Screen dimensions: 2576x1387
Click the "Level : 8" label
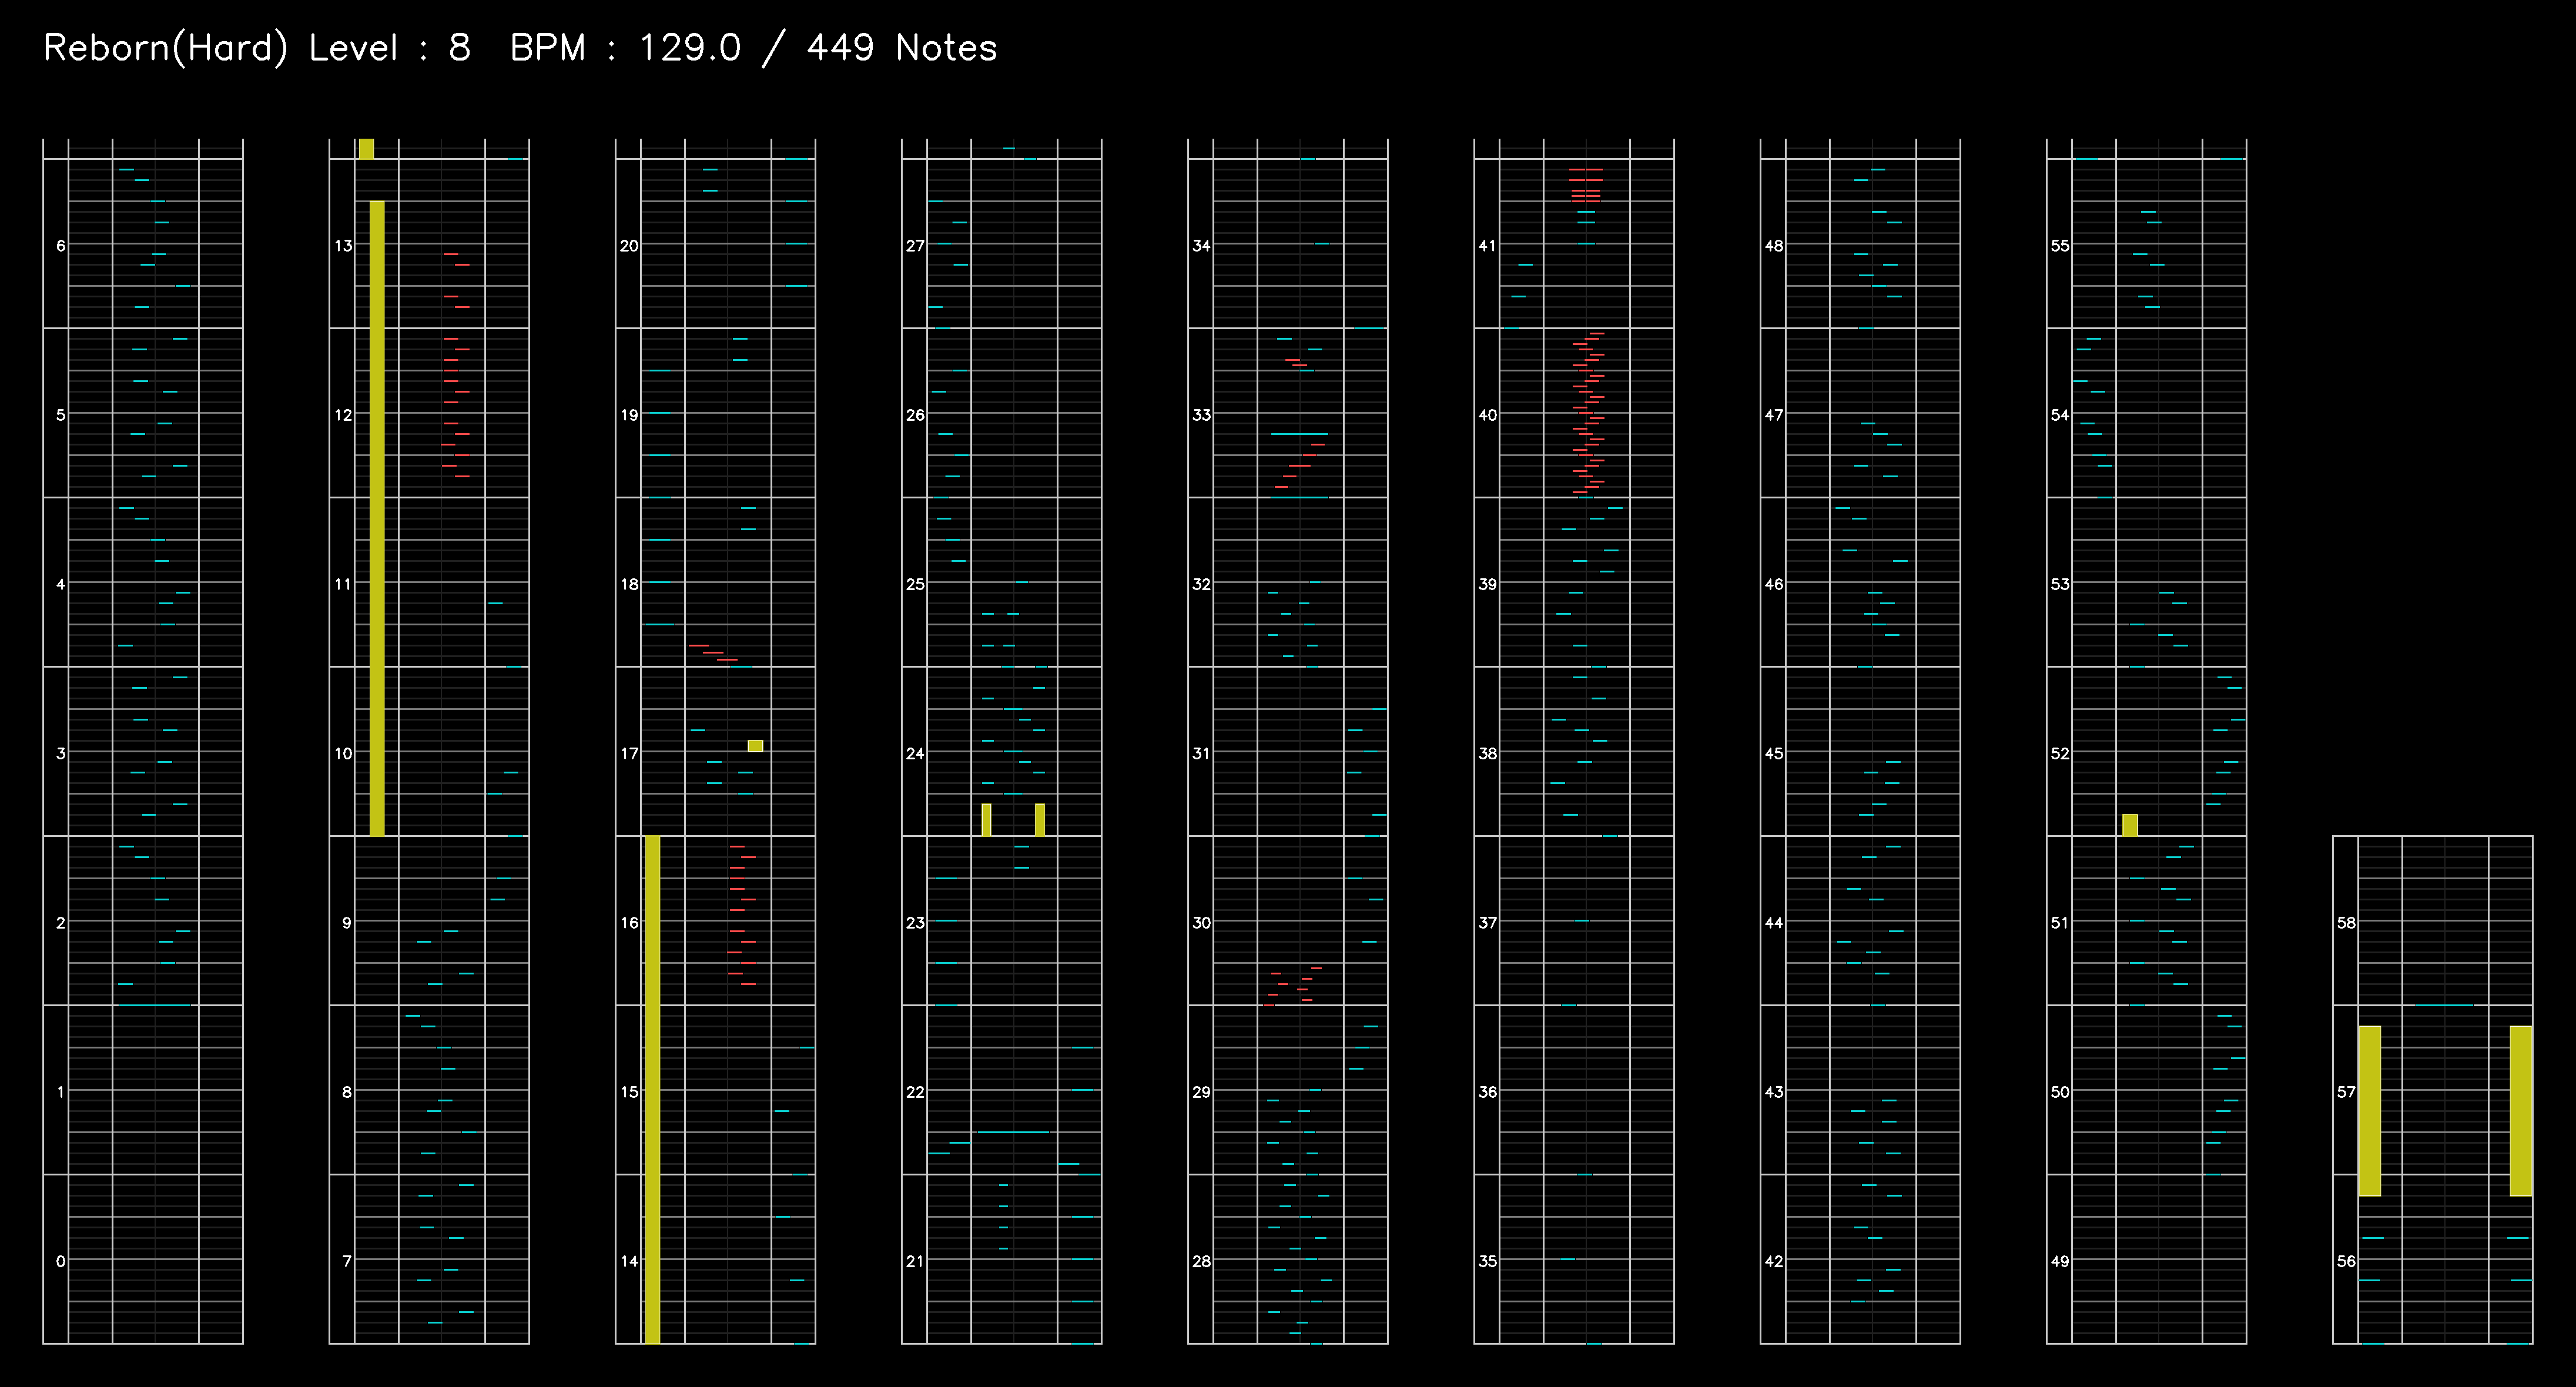click(x=390, y=48)
